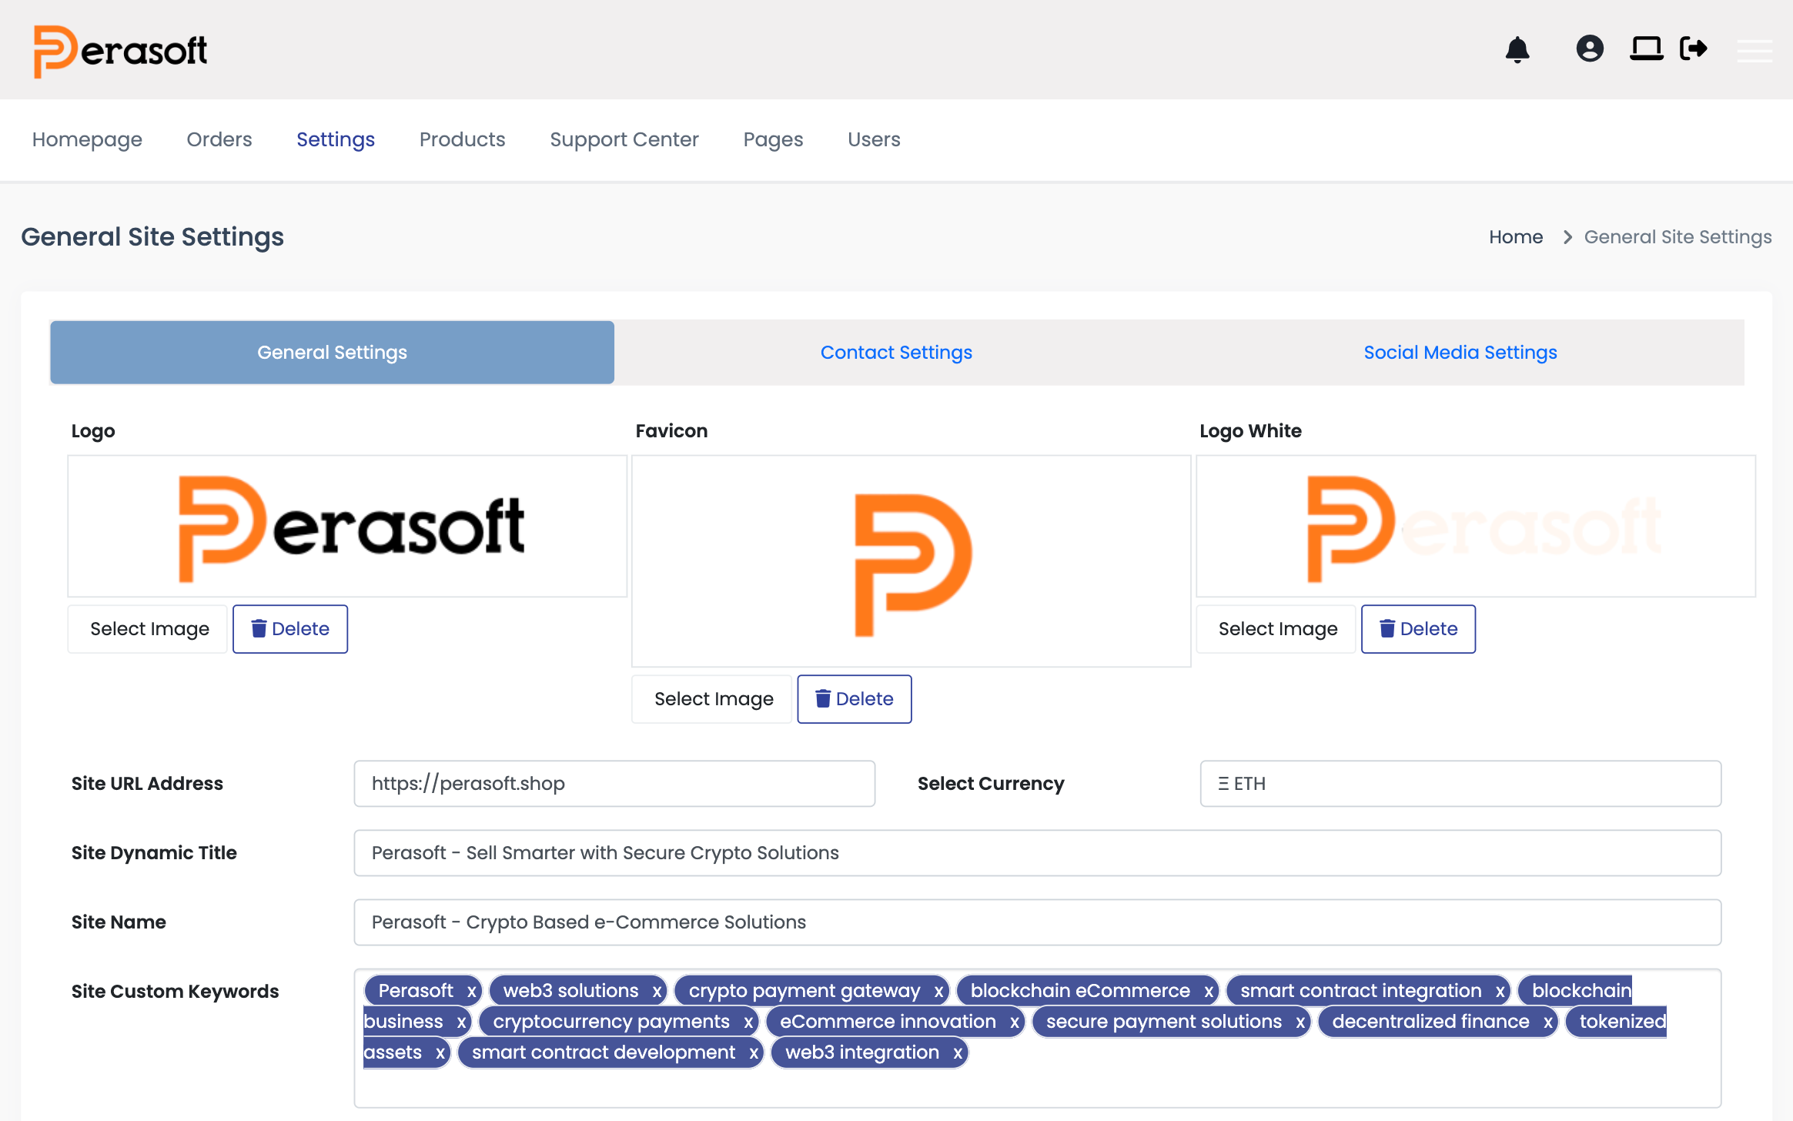Viewport: 1793px width, 1121px height.
Task: Click Select Image under Logo
Action: (149, 629)
